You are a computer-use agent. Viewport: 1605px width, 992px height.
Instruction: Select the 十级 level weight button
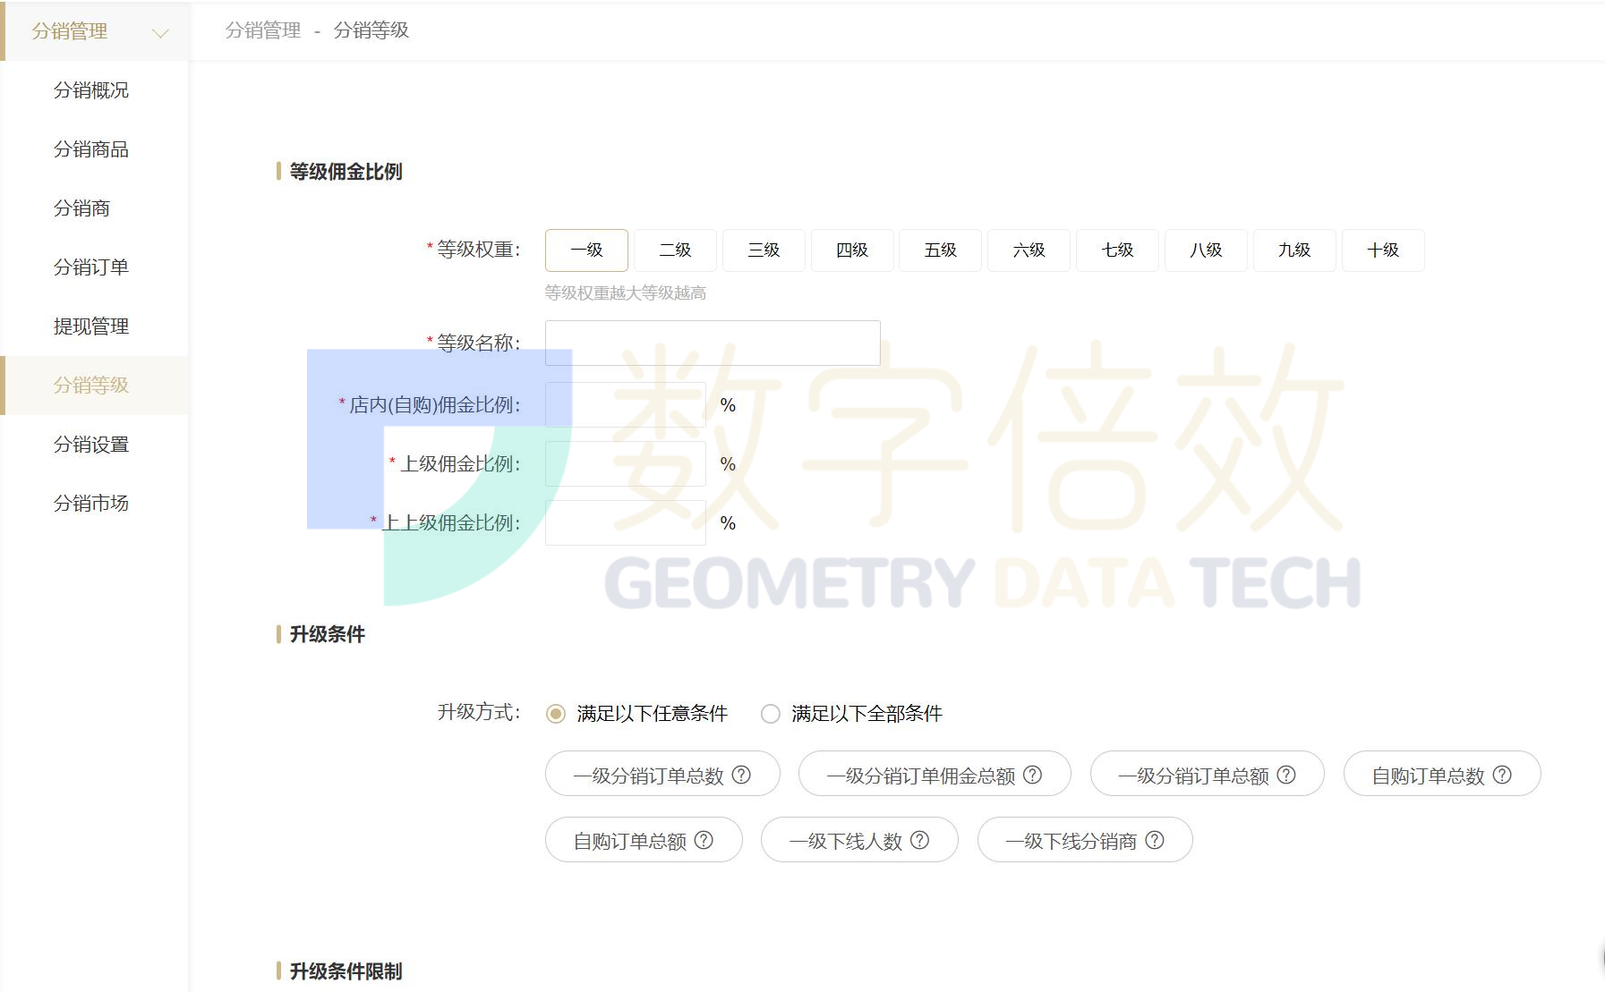pyautogui.click(x=1383, y=250)
